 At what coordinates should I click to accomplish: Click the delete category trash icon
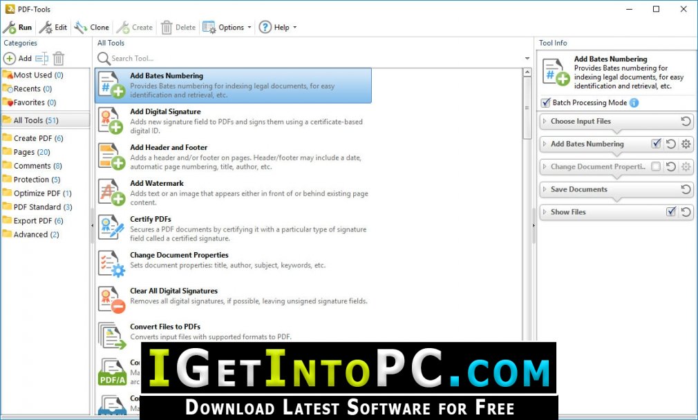point(58,58)
